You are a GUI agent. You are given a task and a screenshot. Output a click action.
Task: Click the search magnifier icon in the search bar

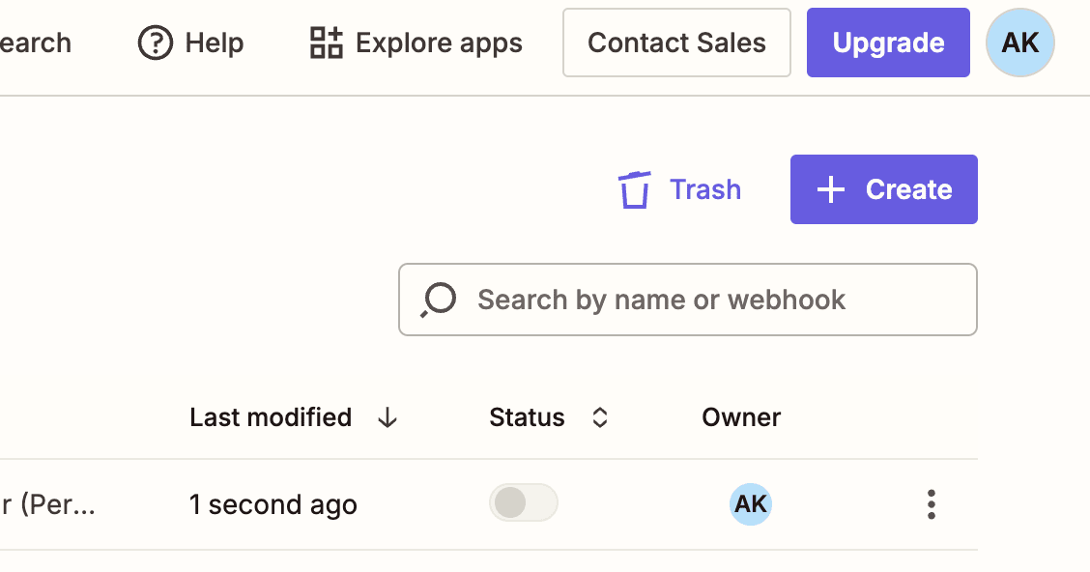[x=437, y=300]
